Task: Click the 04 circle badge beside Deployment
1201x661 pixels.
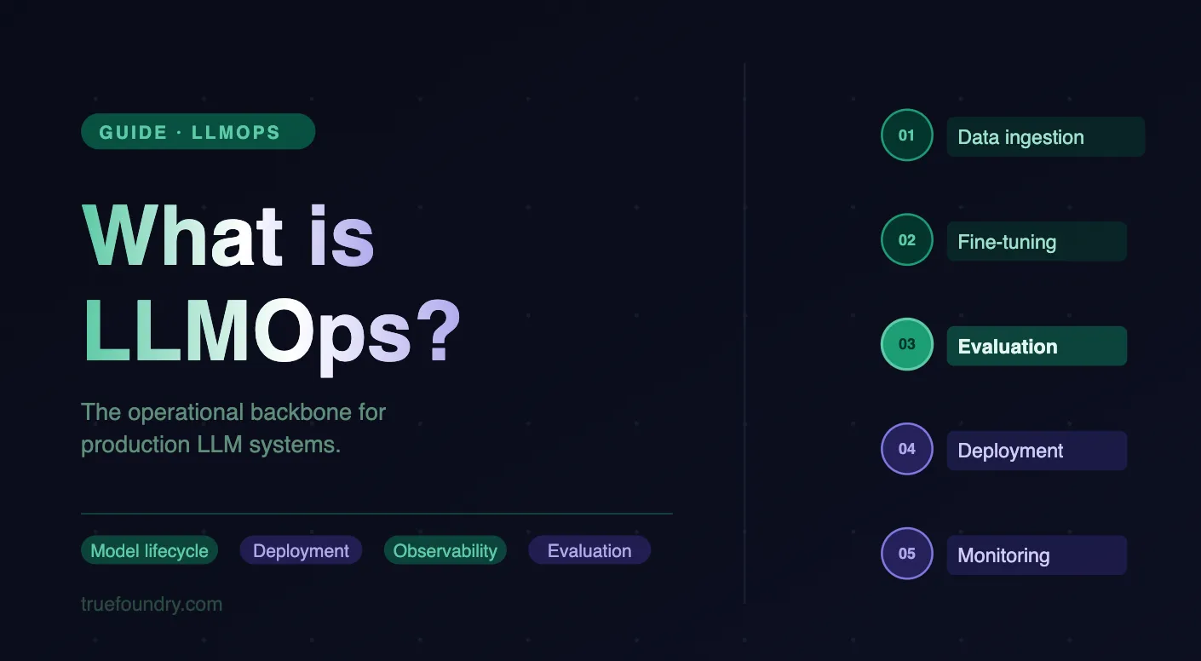Action: [x=906, y=449]
